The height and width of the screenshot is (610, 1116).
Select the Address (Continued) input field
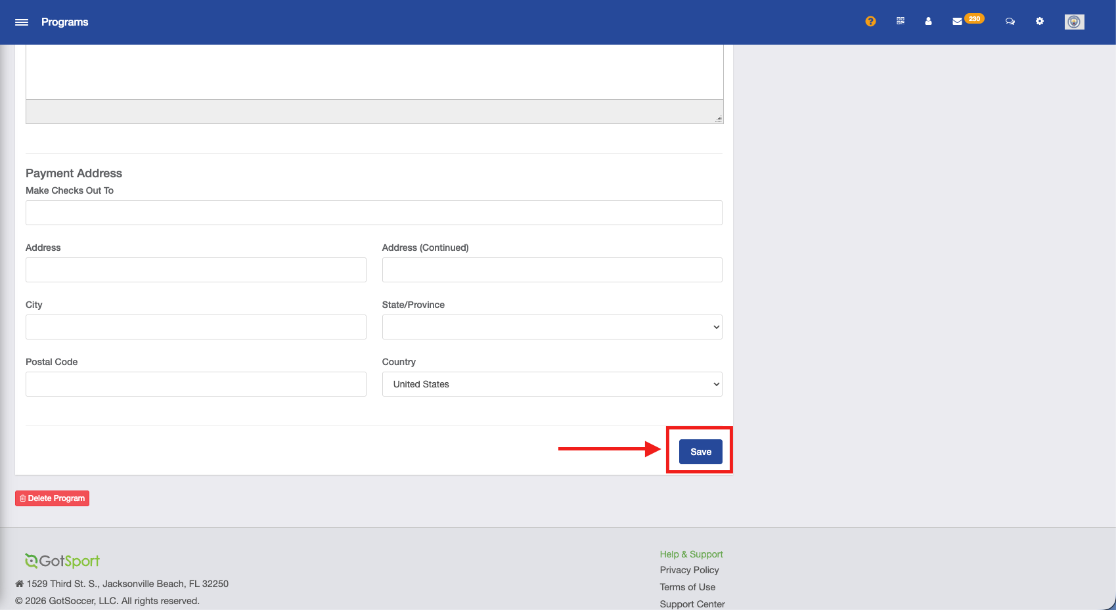click(x=552, y=270)
